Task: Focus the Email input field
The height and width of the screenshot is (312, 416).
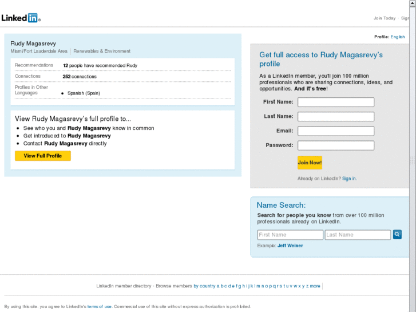Action: click(336, 131)
